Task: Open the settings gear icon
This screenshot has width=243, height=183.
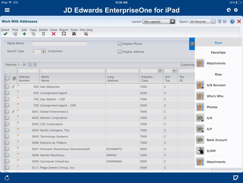Action: (x=236, y=10)
